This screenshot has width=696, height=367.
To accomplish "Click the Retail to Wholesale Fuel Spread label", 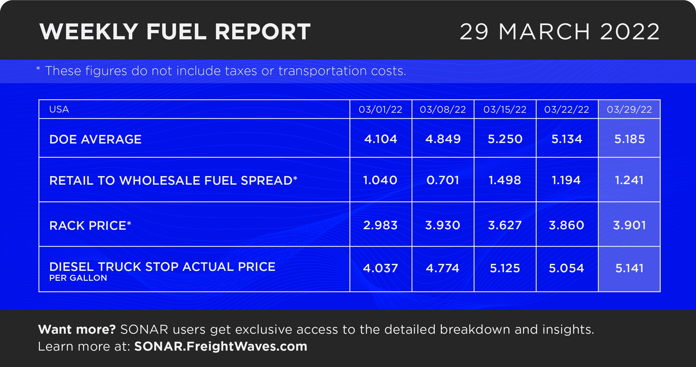I will 173,181.
